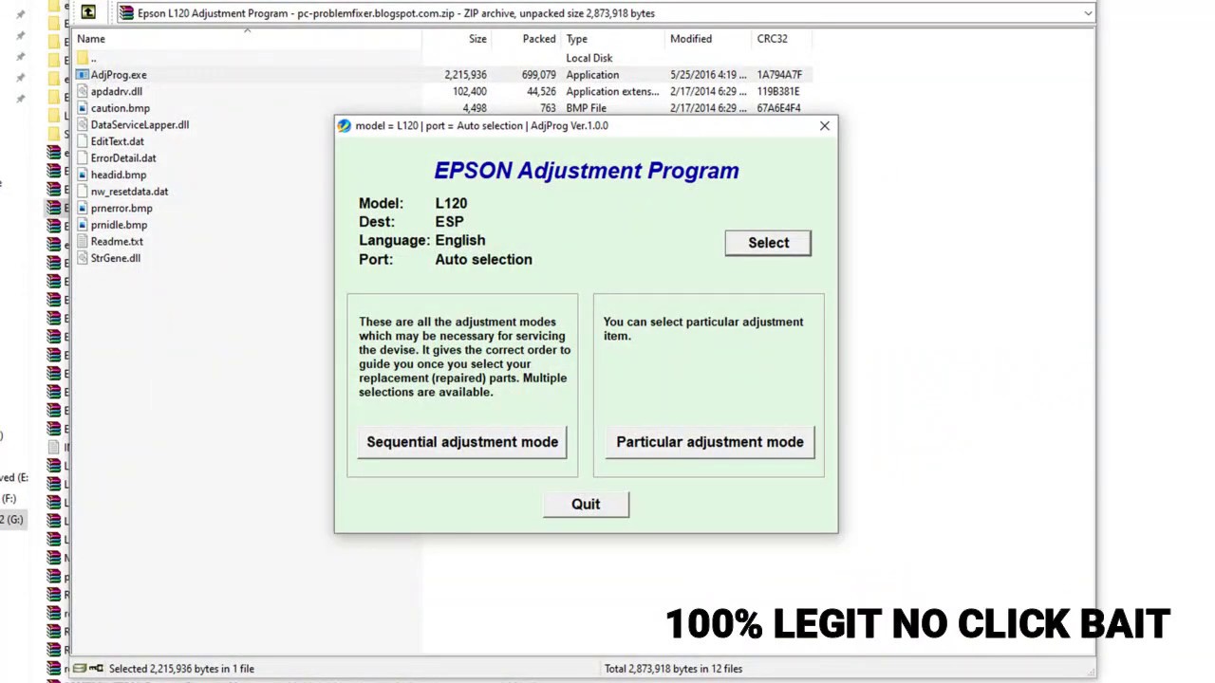Sort file list by CRC32 column

tap(773, 39)
